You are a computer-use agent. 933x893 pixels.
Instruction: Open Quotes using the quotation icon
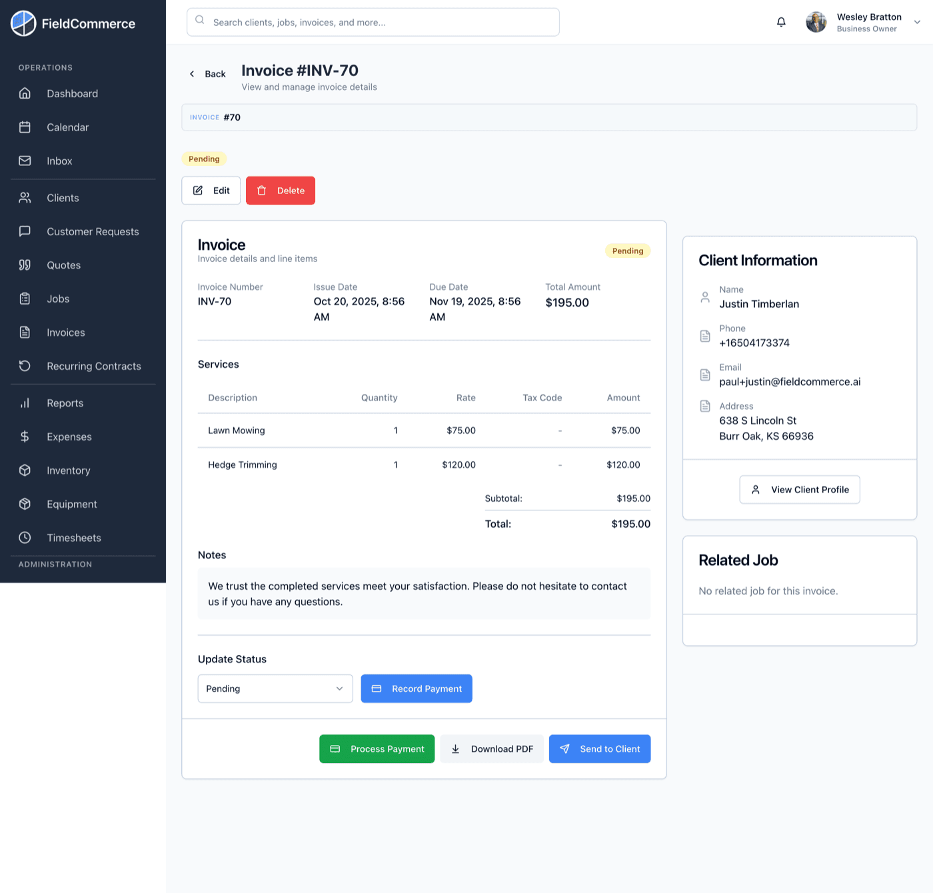coord(25,265)
